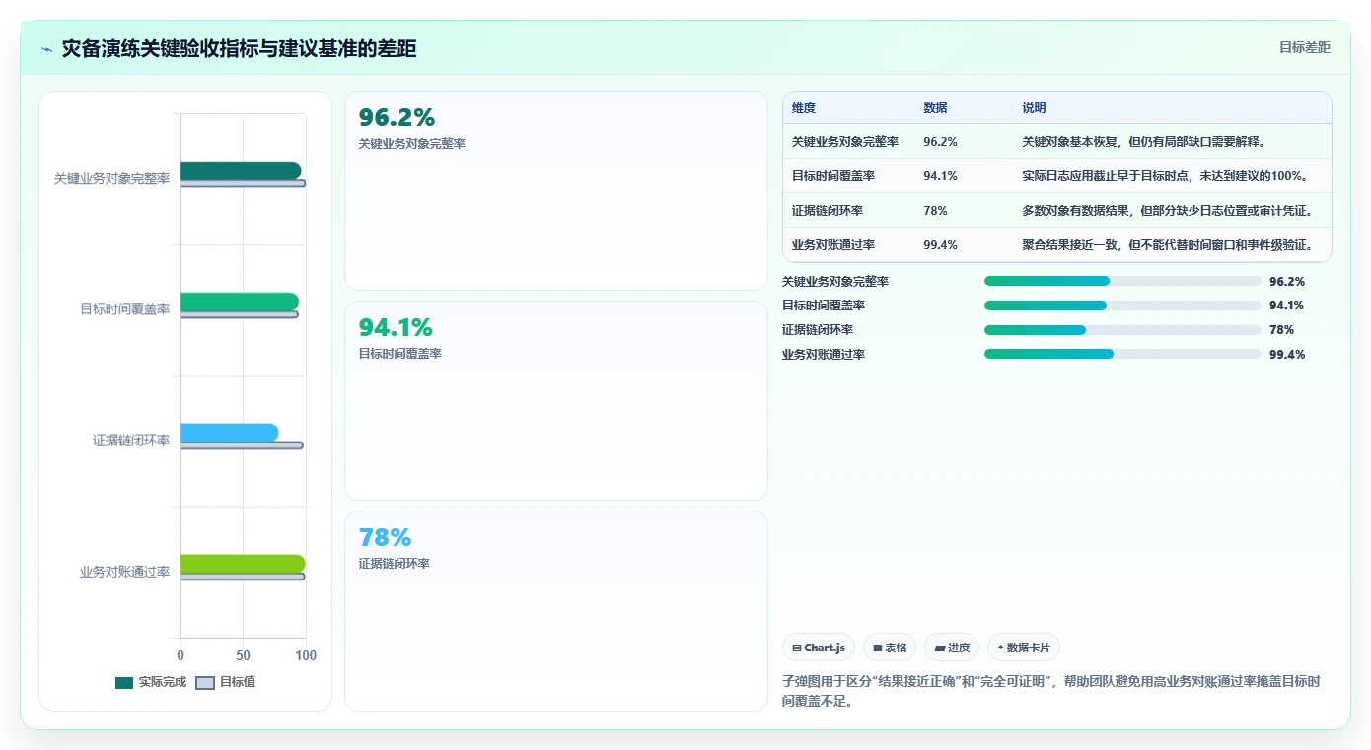Click the 关键业务对象完整率 label in the progress list
The image size is (1371, 750).
pyautogui.click(x=835, y=282)
